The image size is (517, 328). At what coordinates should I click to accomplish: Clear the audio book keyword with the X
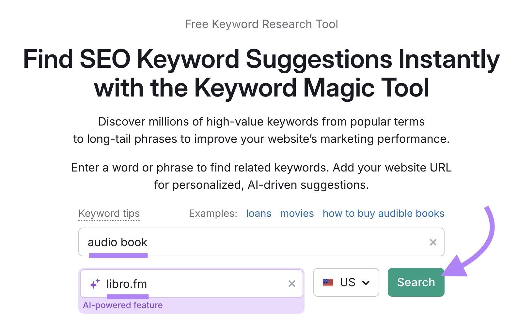tap(433, 242)
